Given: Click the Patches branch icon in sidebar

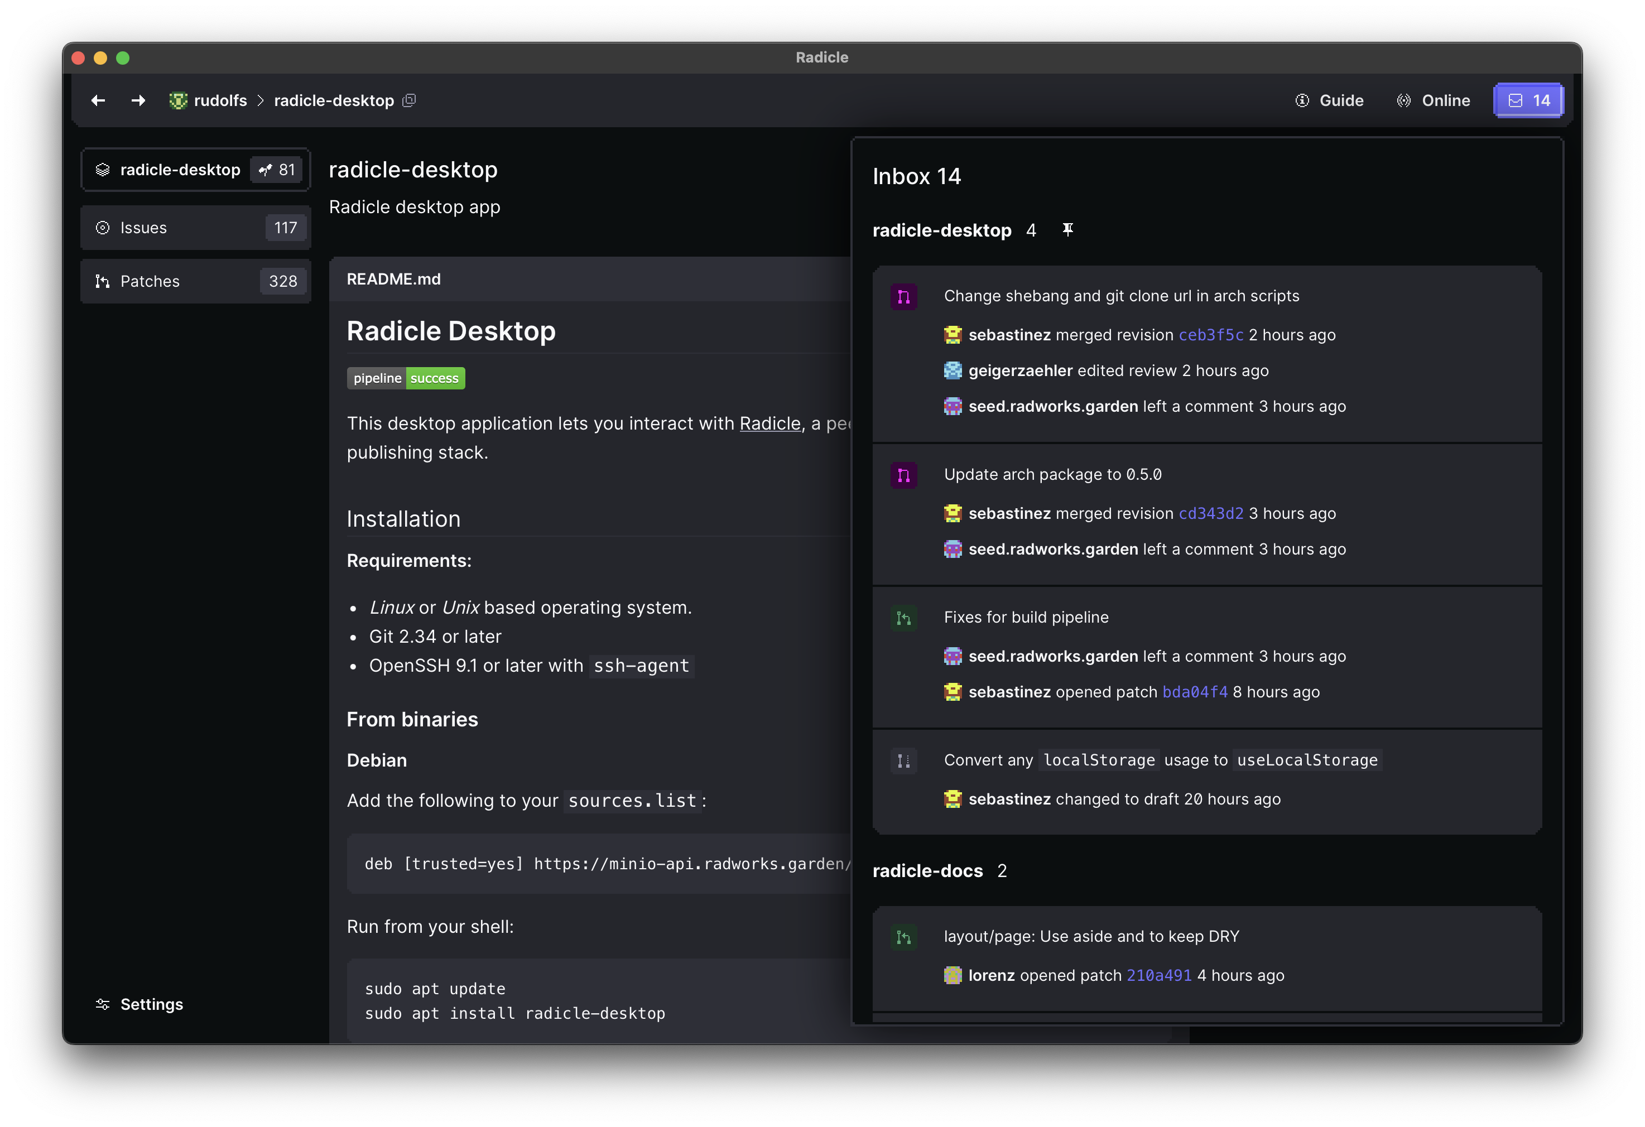Looking at the screenshot, I should point(103,281).
